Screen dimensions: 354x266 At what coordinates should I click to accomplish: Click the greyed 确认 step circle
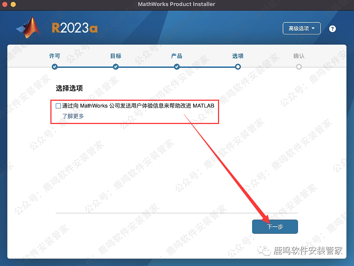pos(299,67)
